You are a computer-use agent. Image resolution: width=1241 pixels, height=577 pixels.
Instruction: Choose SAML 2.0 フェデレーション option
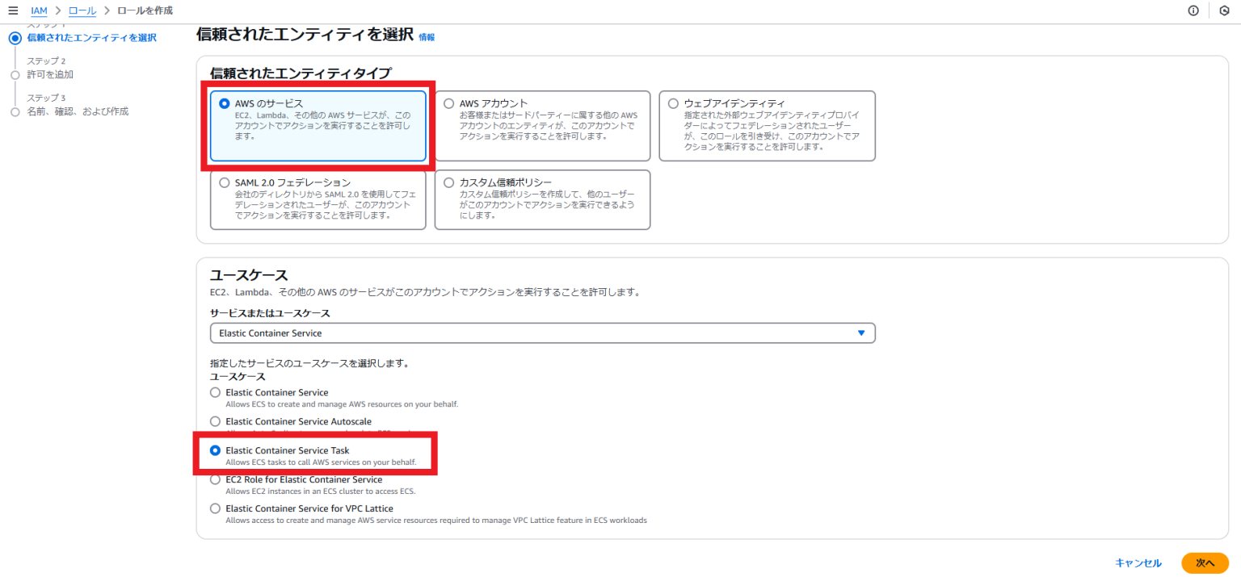coord(225,182)
